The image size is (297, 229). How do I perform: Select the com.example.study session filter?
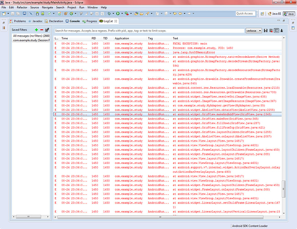pyautogui.click(x=30, y=41)
